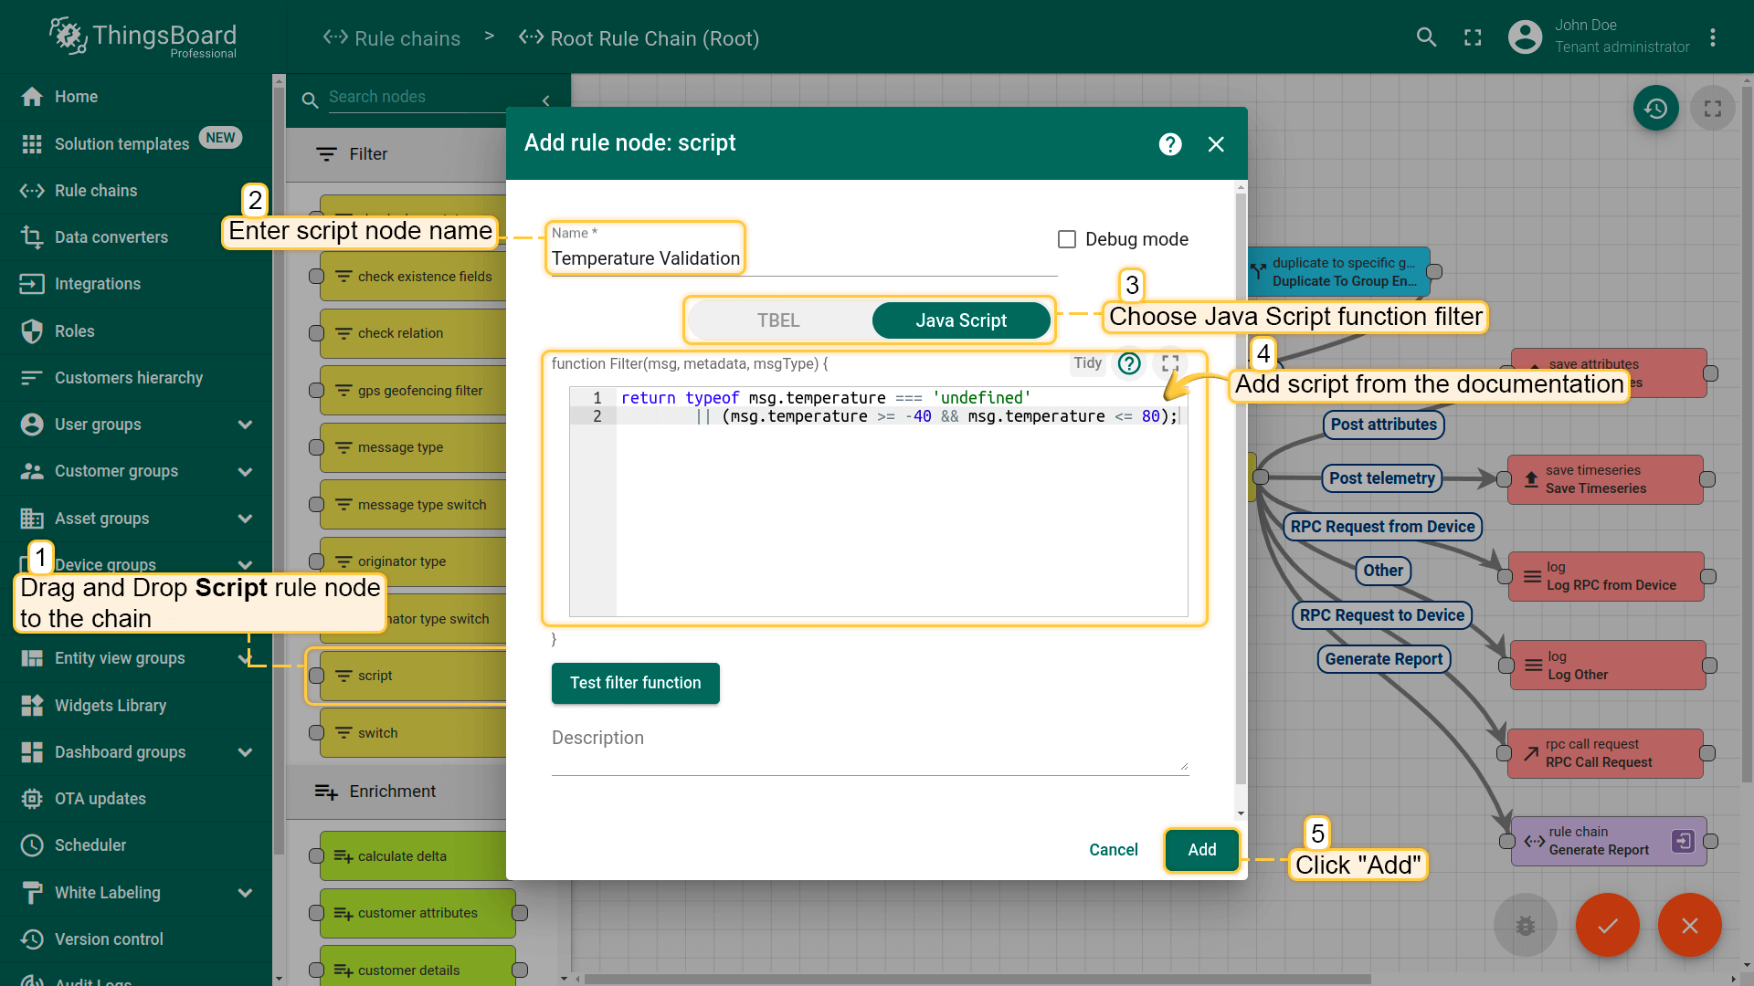This screenshot has height=986, width=1754.
Task: Enable the Debug mode checkbox
Action: pyautogui.click(x=1067, y=239)
